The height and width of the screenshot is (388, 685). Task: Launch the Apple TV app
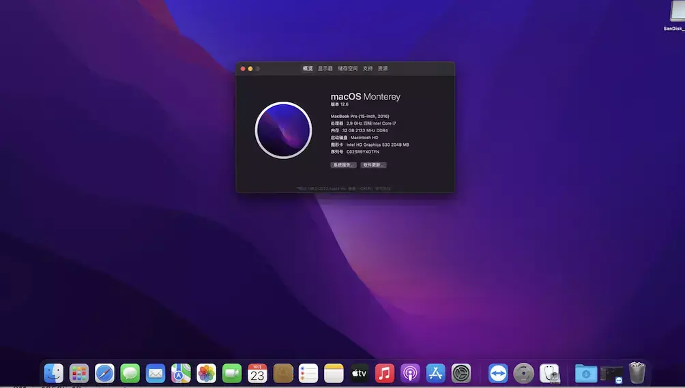point(359,374)
